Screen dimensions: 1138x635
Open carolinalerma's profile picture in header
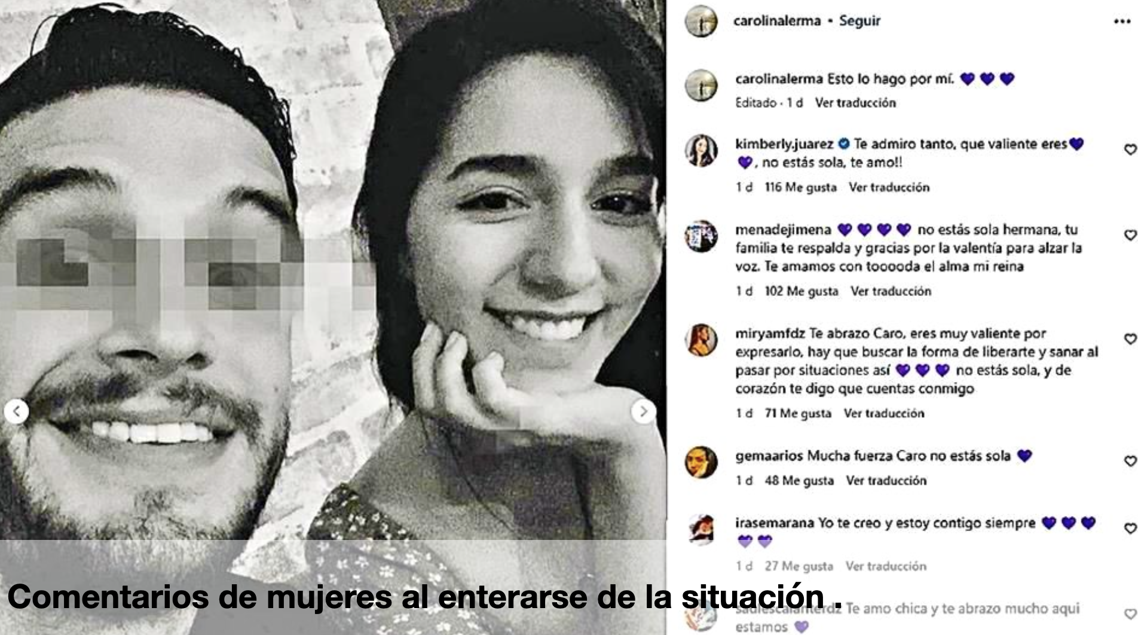tap(701, 22)
